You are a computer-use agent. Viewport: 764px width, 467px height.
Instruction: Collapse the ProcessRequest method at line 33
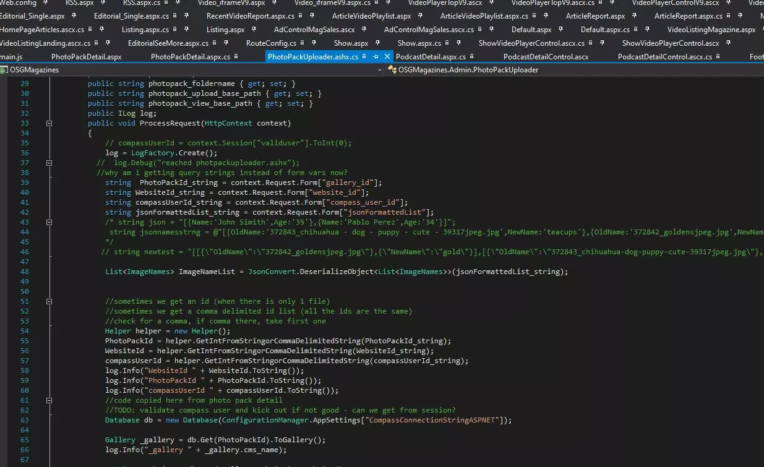(49, 123)
